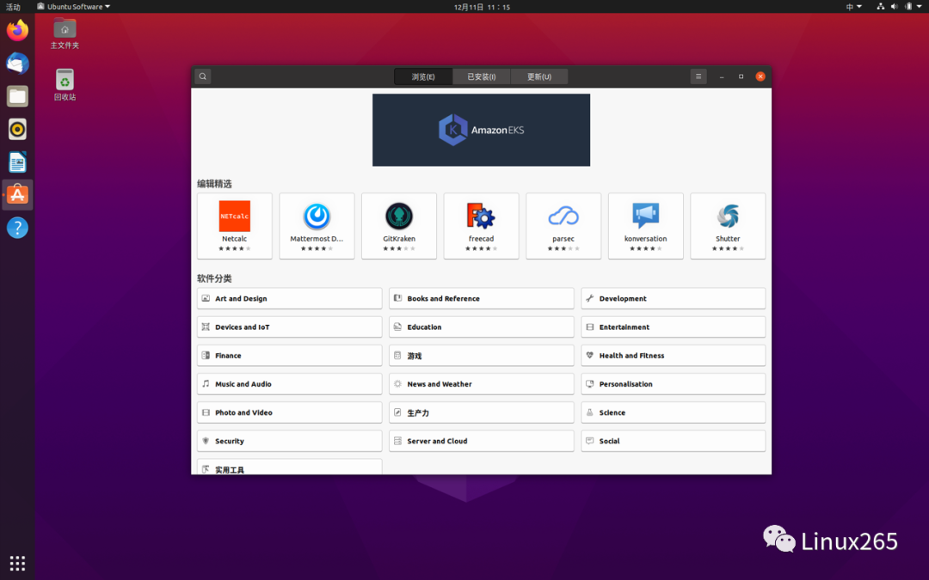Open the Devices and IoT category
The width and height of the screenshot is (929, 580).
(x=290, y=327)
